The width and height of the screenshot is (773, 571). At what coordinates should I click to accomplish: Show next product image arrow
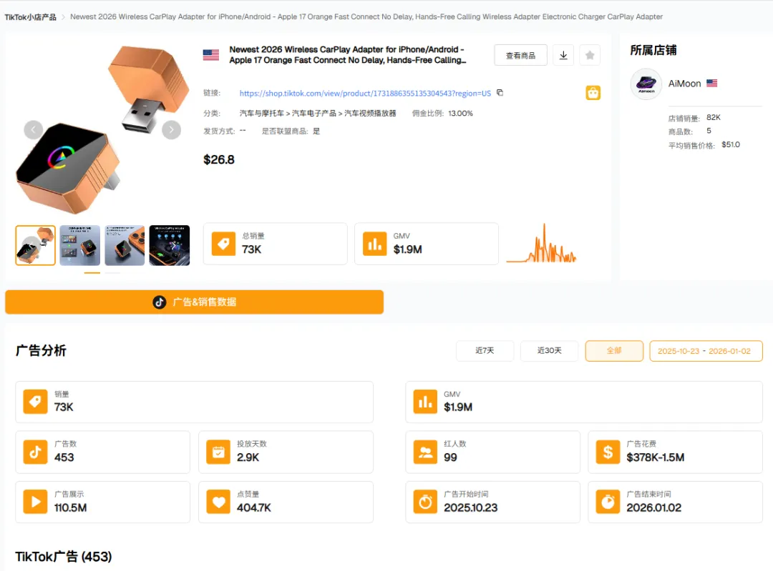click(x=172, y=130)
